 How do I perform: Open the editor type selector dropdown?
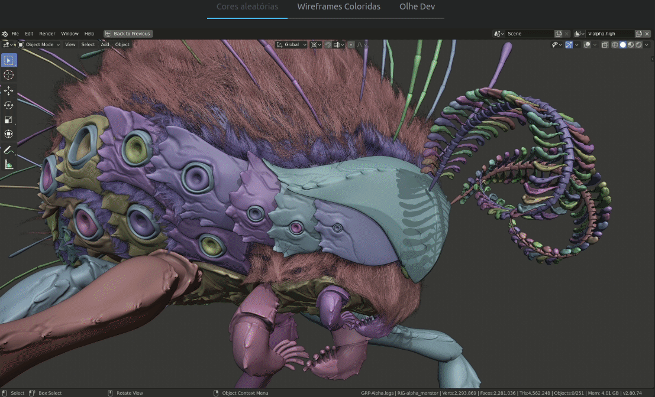click(x=5, y=44)
